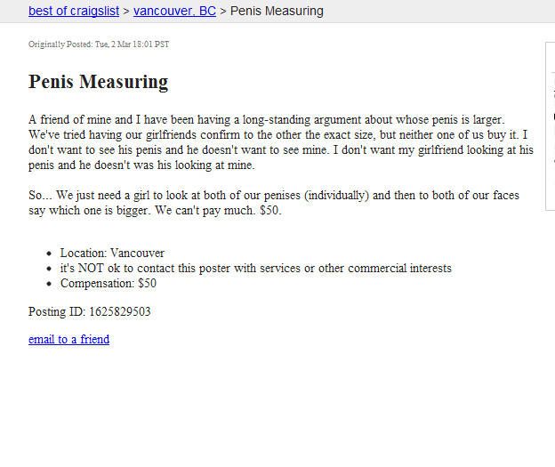Viewport: 555px width, 467px height.
Task: Click the first '>' breadcrumb separator
Action: point(126,12)
